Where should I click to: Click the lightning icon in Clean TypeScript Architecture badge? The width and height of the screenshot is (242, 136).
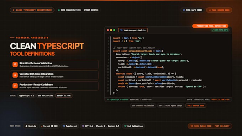[14, 10]
